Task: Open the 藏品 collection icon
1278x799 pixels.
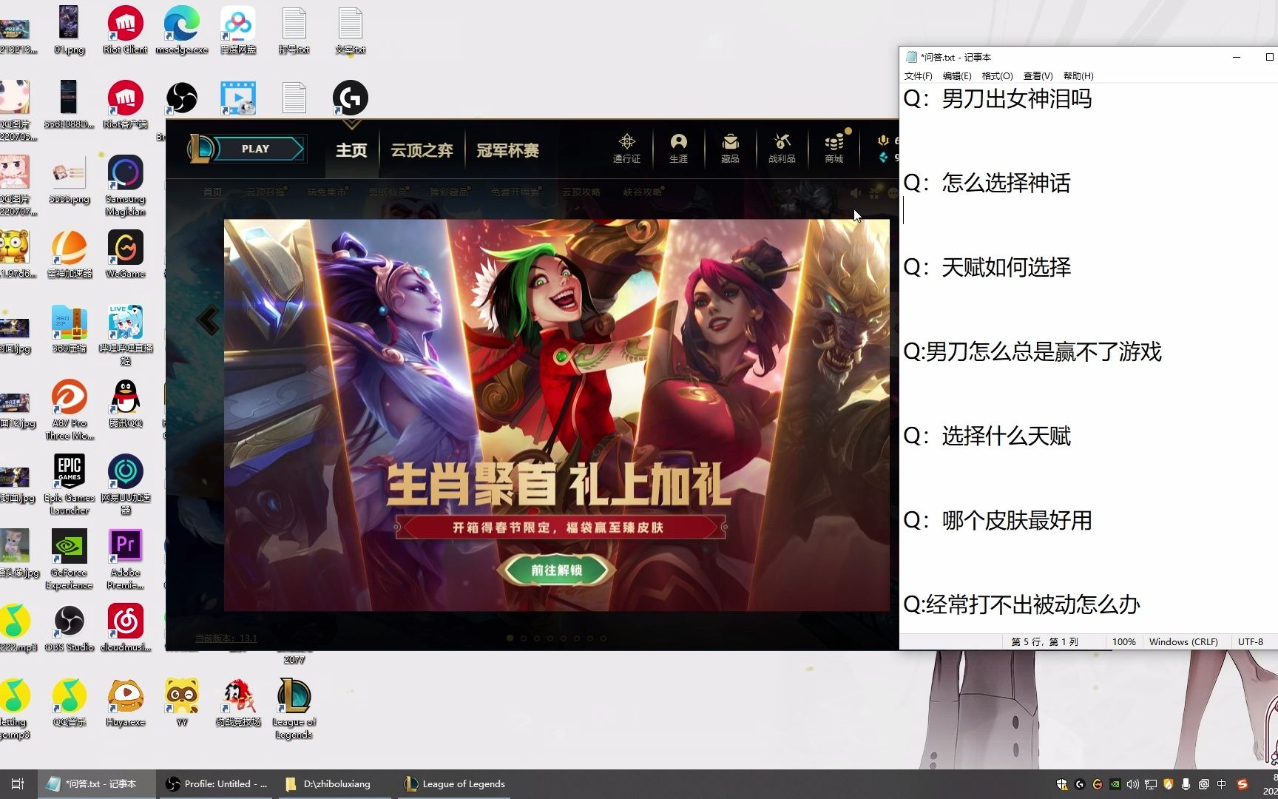Action: [730, 148]
